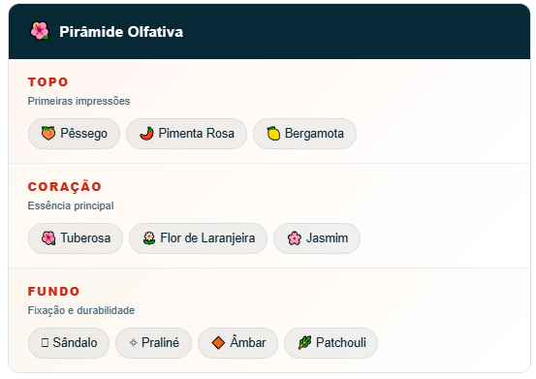Click the FUNDO section heading
Image resolution: width=536 pixels, height=379 pixels.
point(53,292)
